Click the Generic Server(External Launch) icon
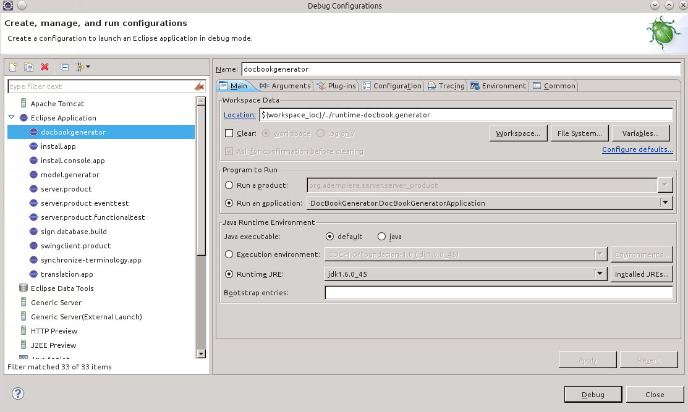Screen dimensions: 688x412 [23, 316]
